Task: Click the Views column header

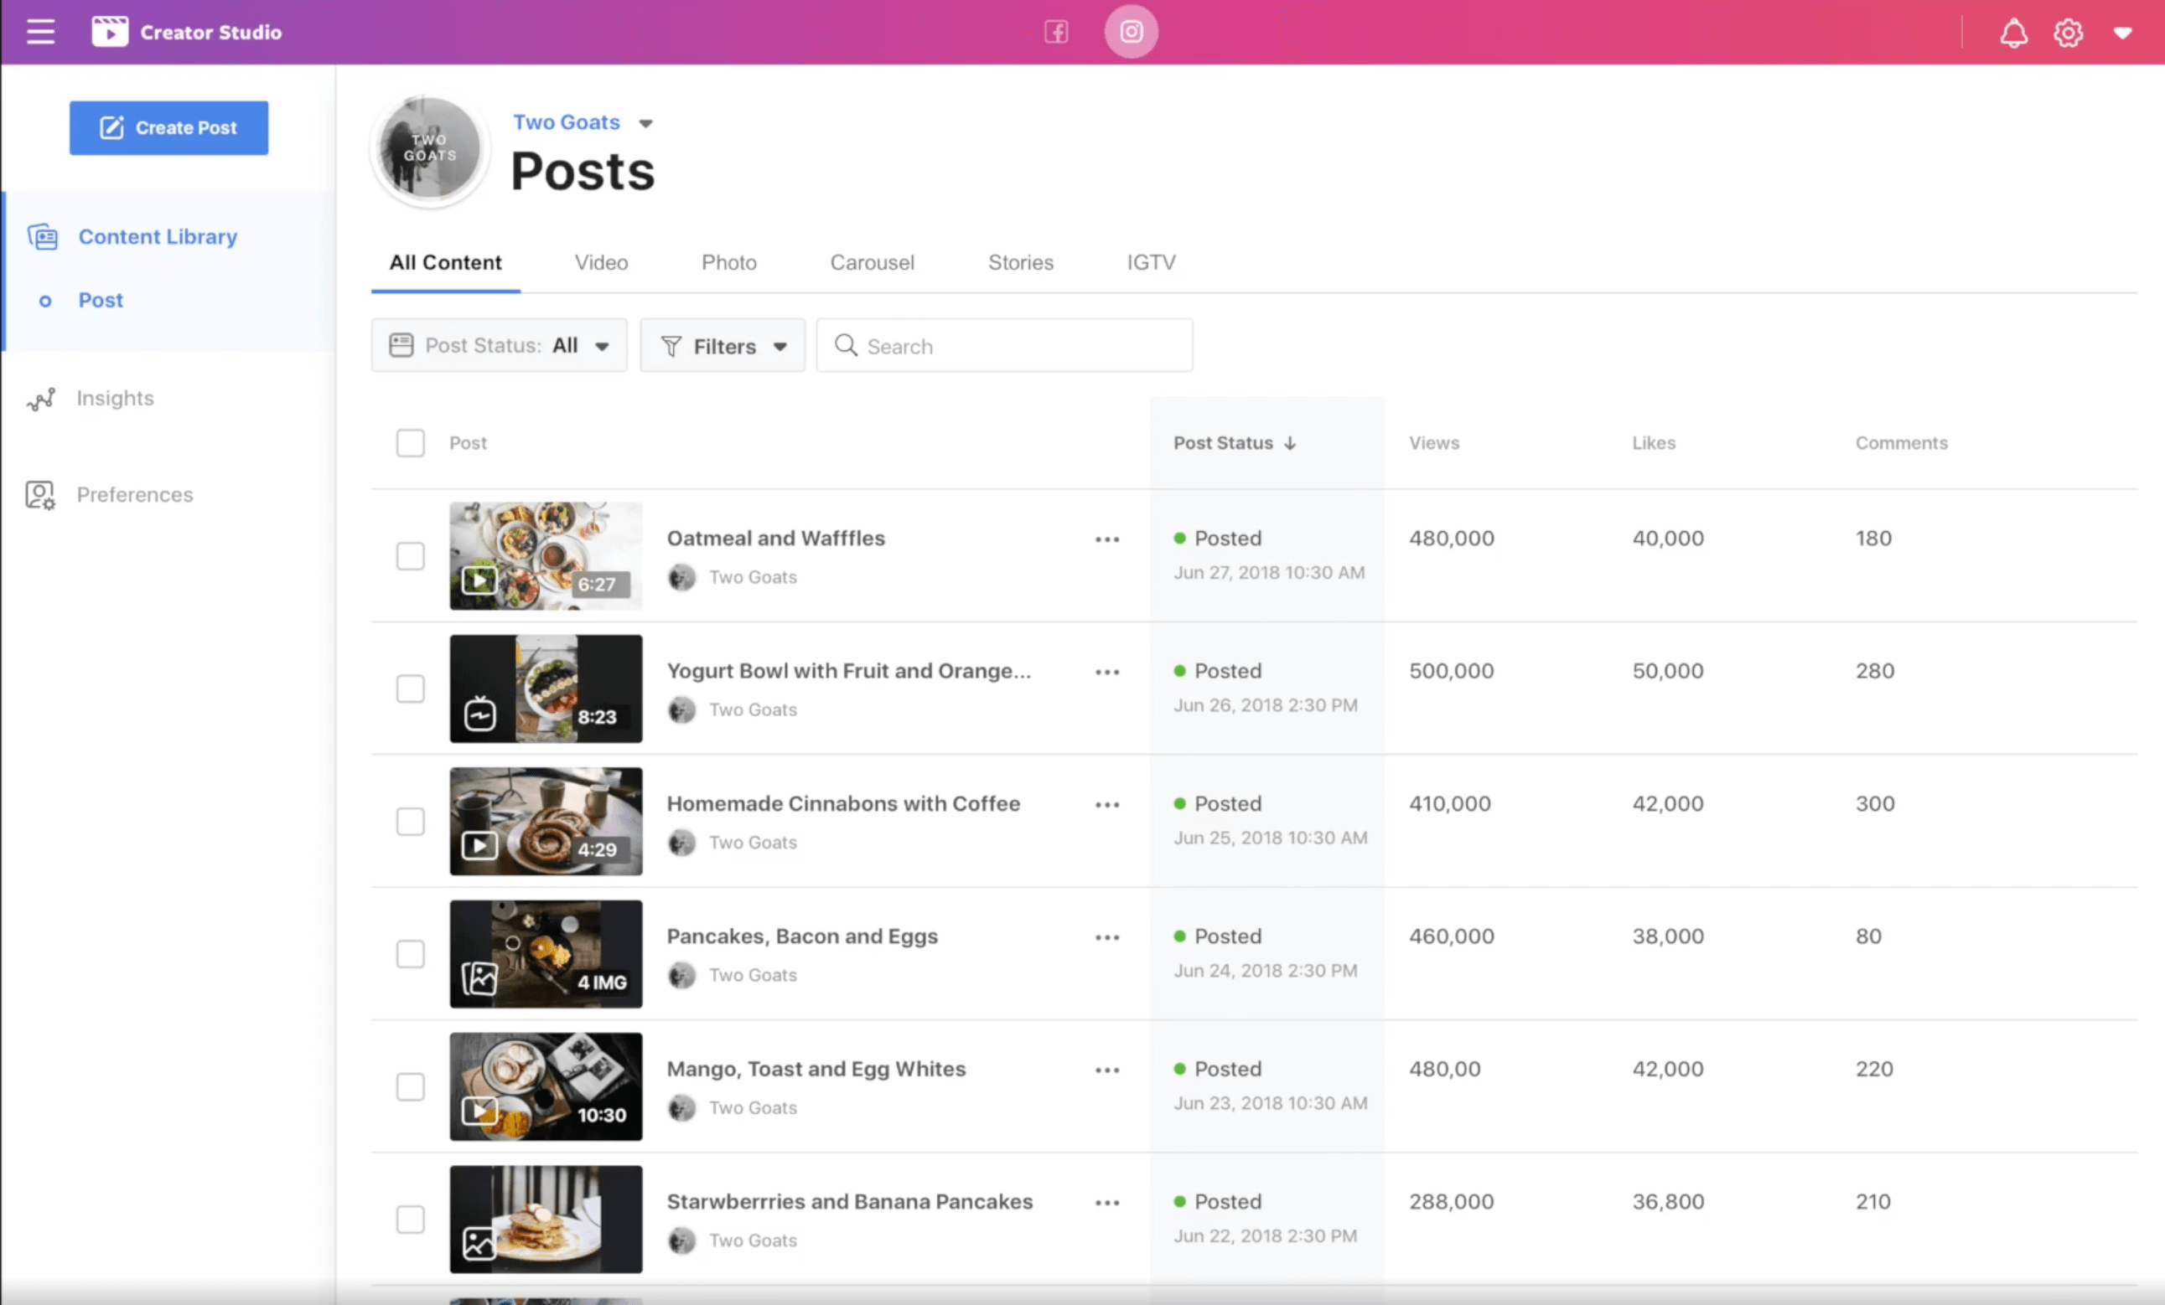Action: (x=1434, y=442)
